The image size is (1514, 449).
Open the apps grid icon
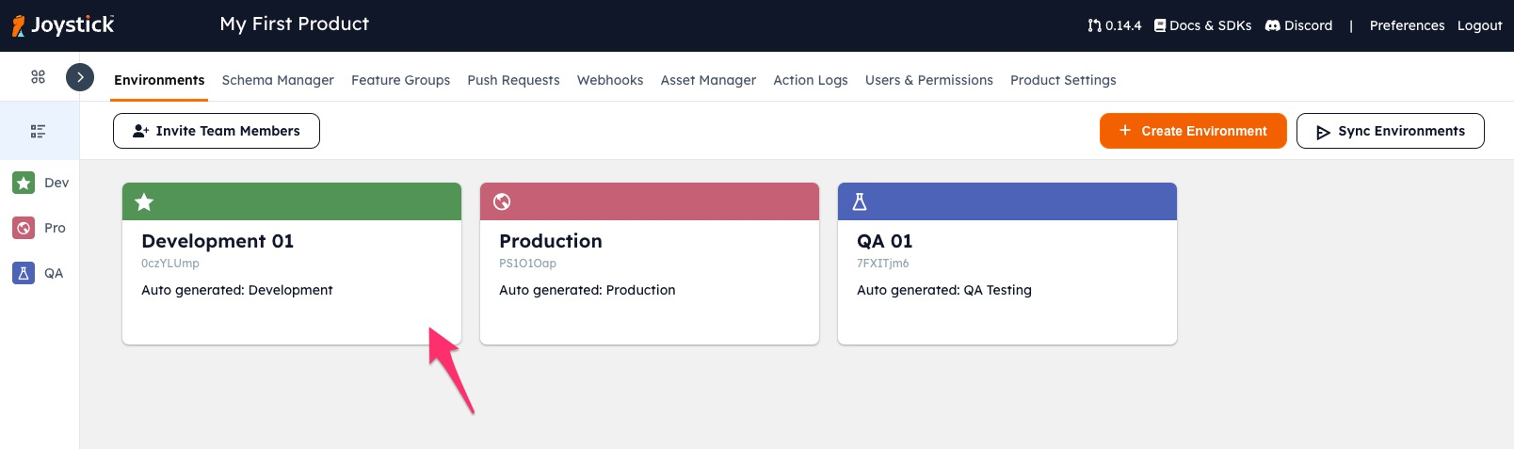pos(38,77)
